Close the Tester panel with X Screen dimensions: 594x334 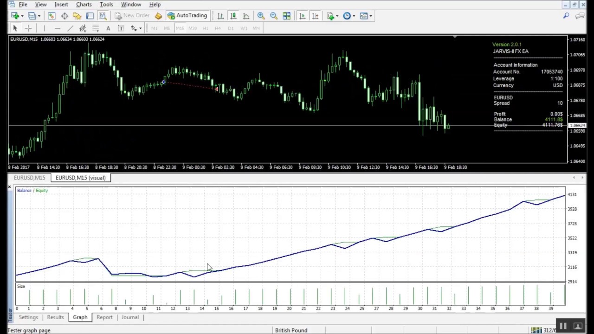[9, 187]
